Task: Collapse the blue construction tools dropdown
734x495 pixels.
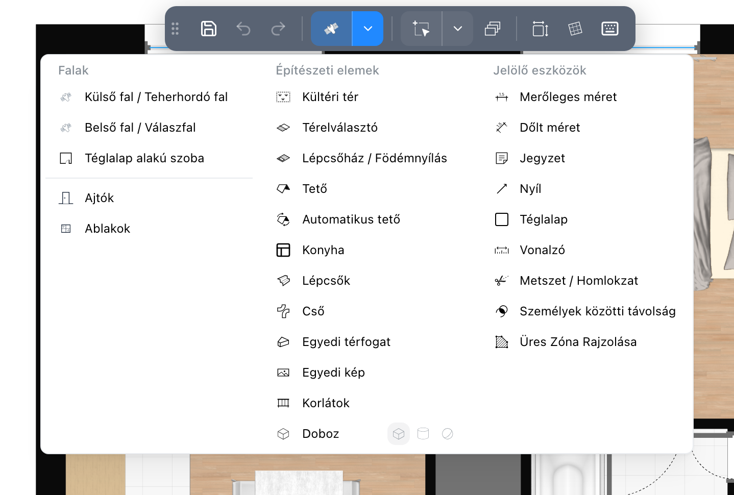Action: tap(368, 29)
